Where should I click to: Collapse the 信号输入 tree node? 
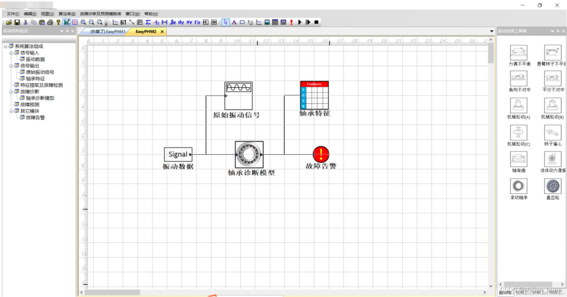pyautogui.click(x=12, y=53)
